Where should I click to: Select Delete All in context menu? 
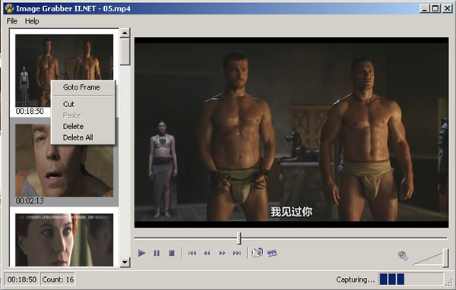[x=78, y=137]
